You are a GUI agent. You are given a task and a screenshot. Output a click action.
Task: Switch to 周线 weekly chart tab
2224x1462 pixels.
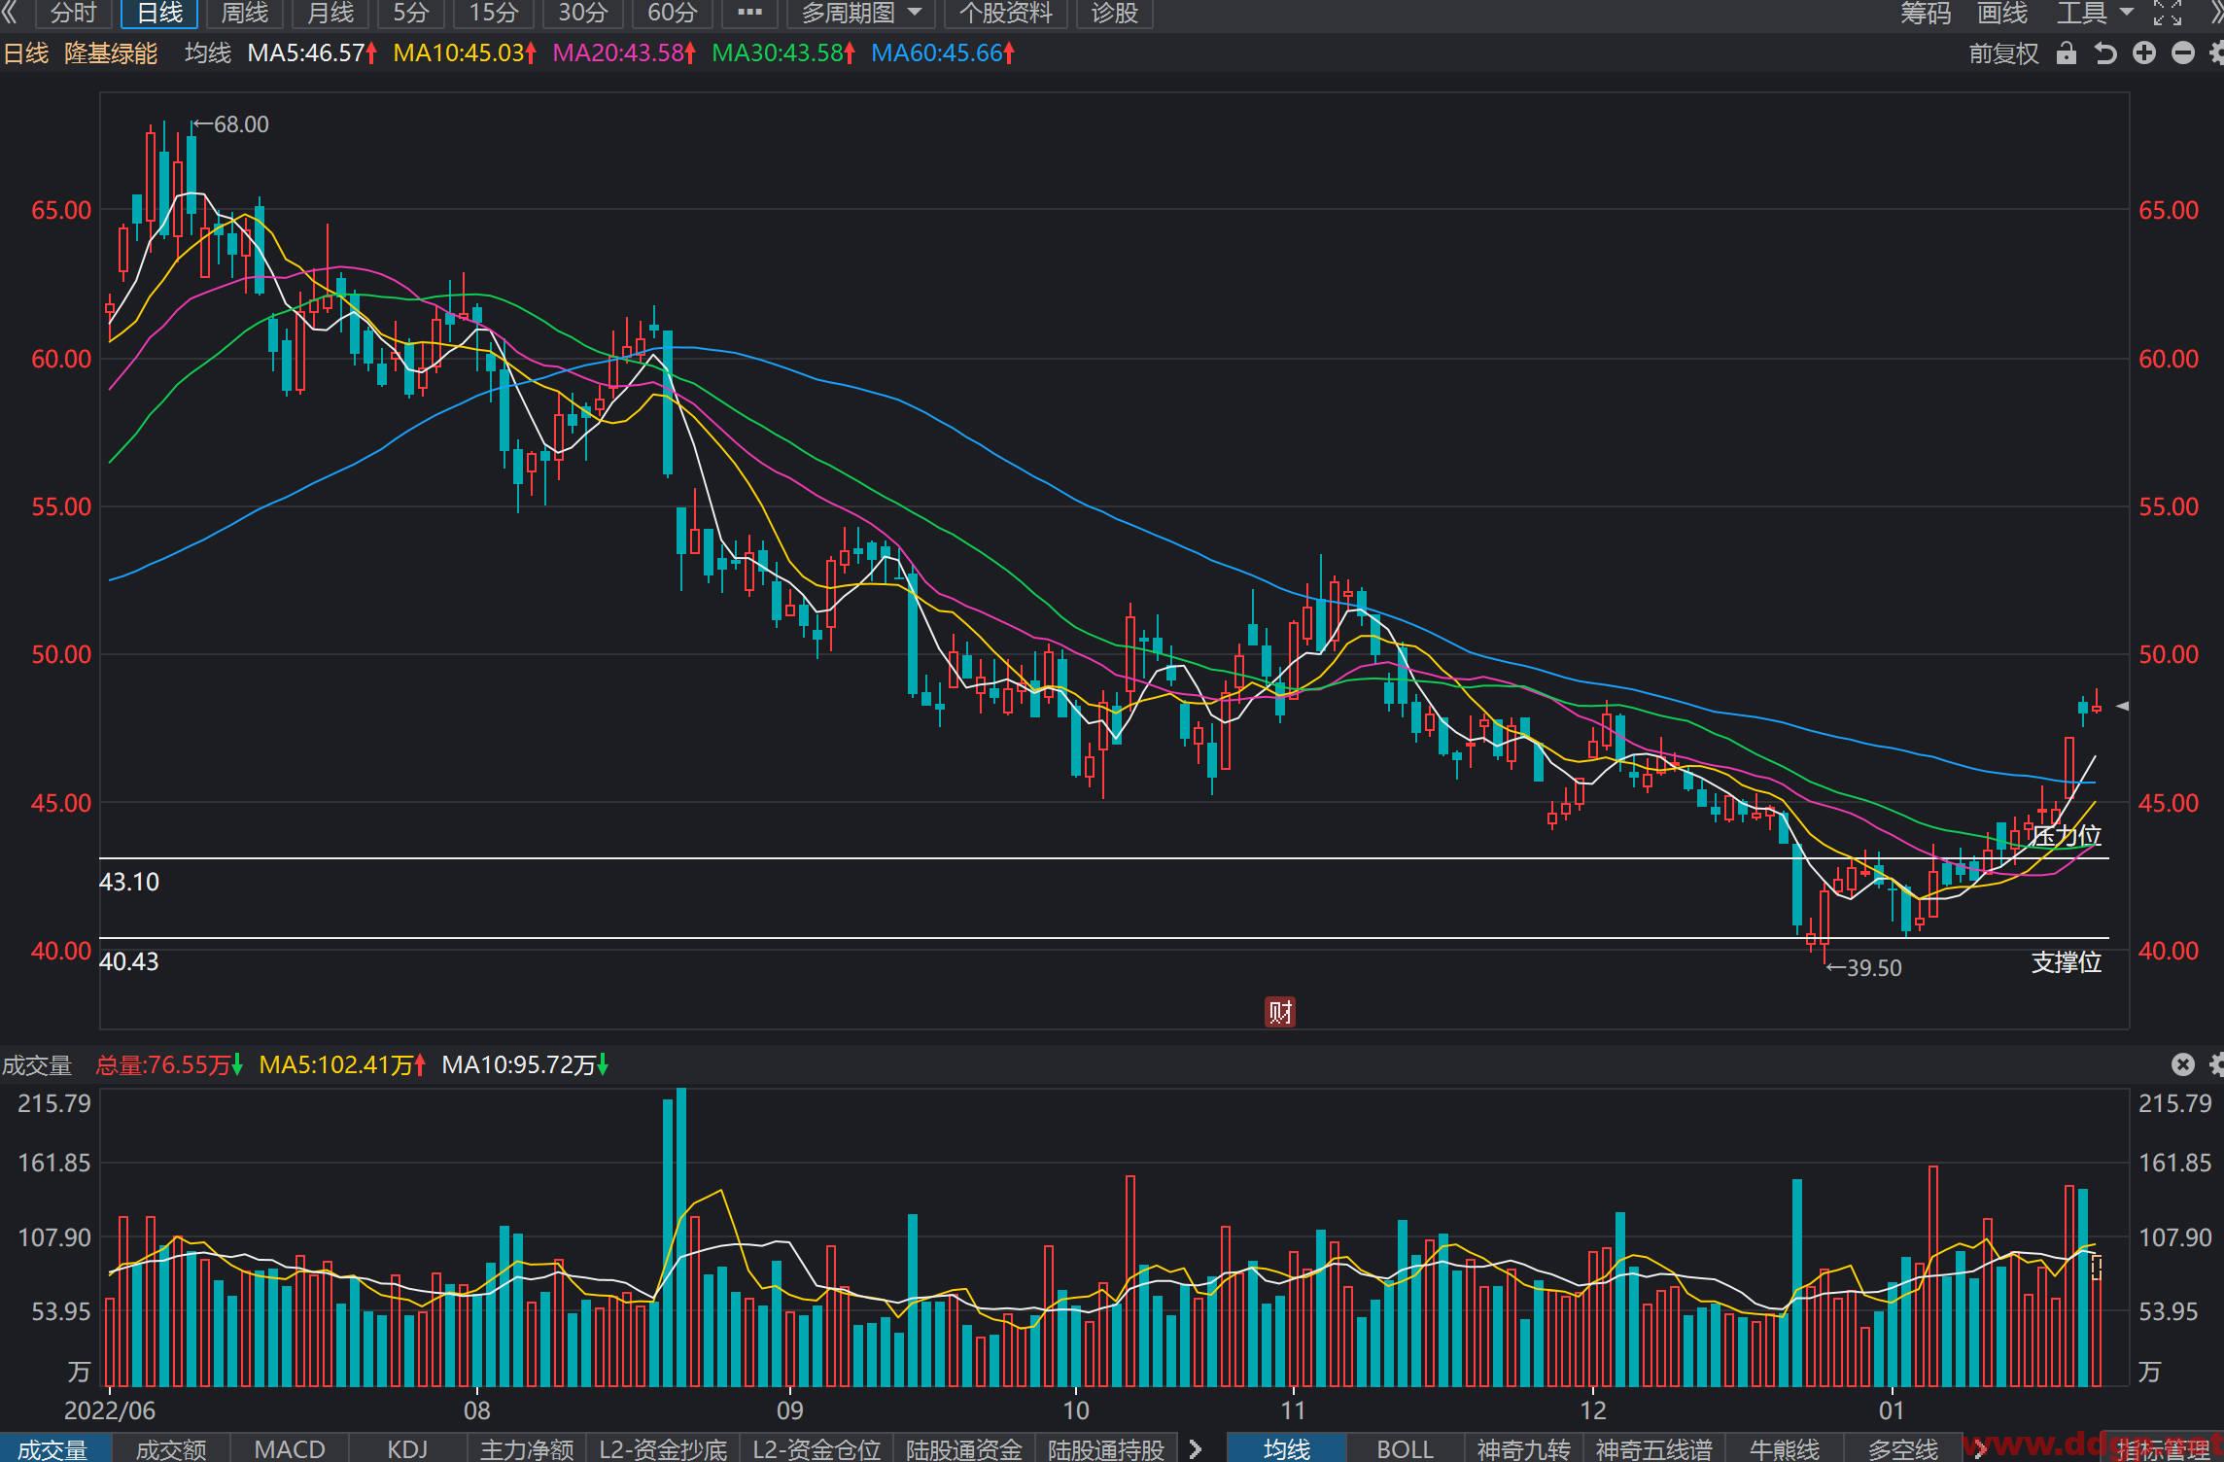coord(245,14)
